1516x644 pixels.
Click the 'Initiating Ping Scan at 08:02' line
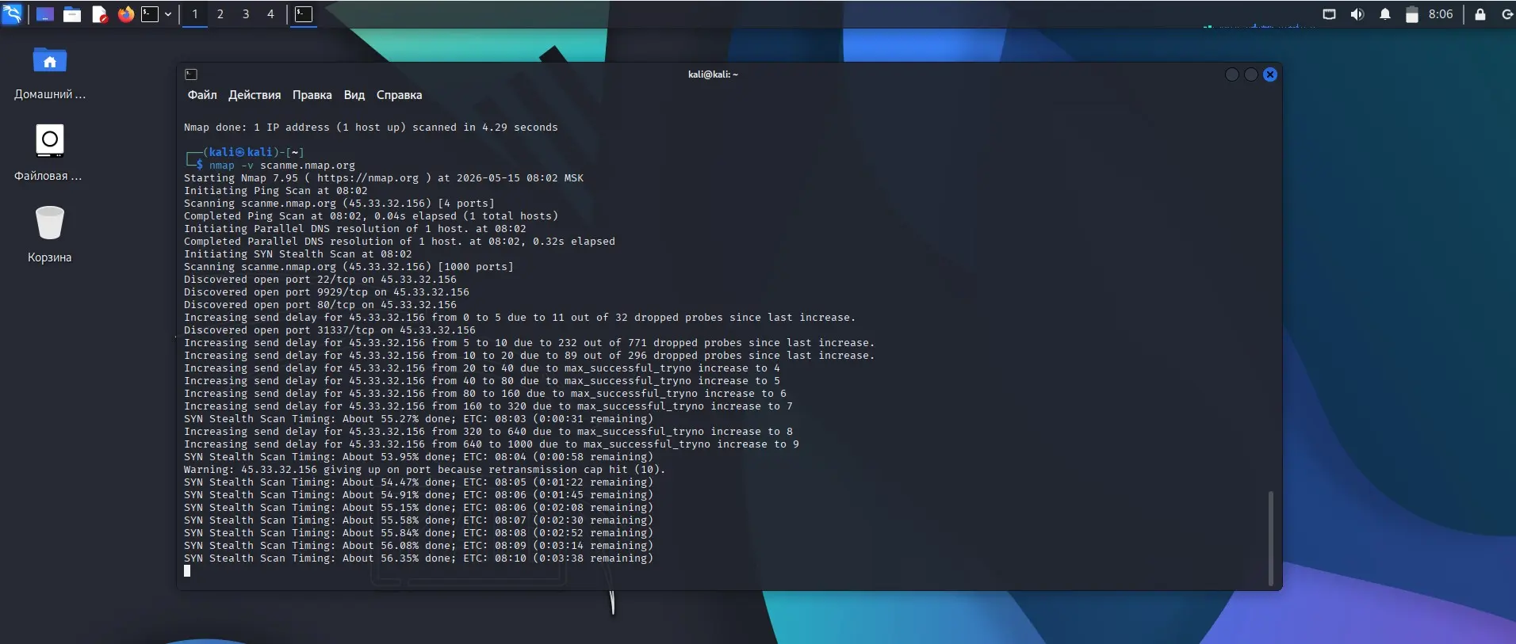point(276,191)
